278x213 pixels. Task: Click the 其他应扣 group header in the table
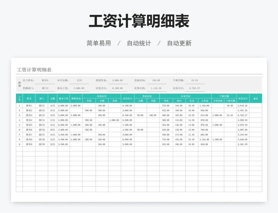pyautogui.click(x=147, y=96)
